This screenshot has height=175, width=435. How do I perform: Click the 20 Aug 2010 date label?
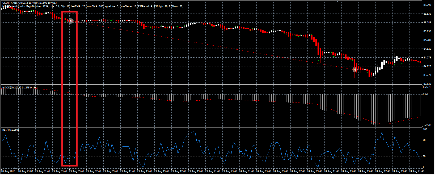pos(8,171)
